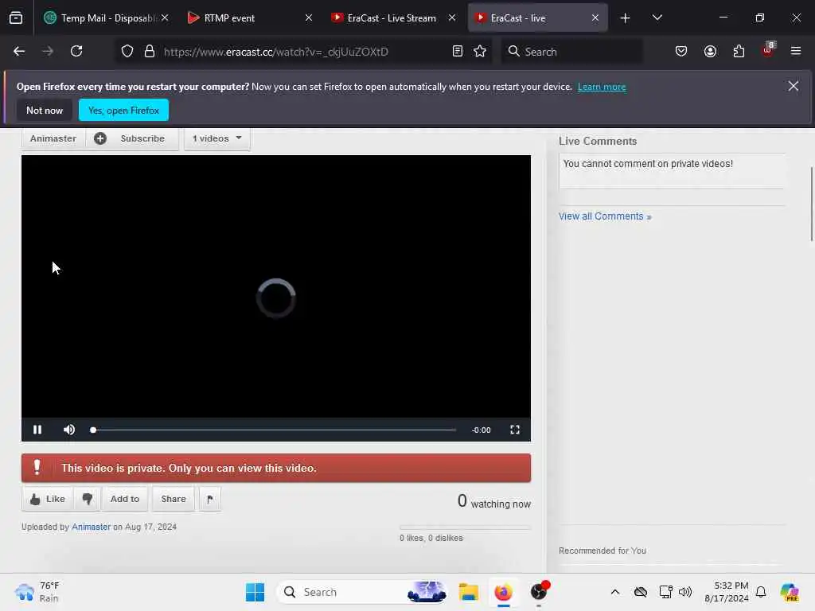The height and width of the screenshot is (611, 815).
Task: Open the Add to menu
Action: tap(125, 499)
